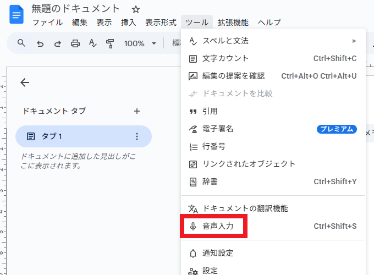Open the 挿入 menu
The width and height of the screenshot is (374, 275).
pyautogui.click(x=128, y=23)
